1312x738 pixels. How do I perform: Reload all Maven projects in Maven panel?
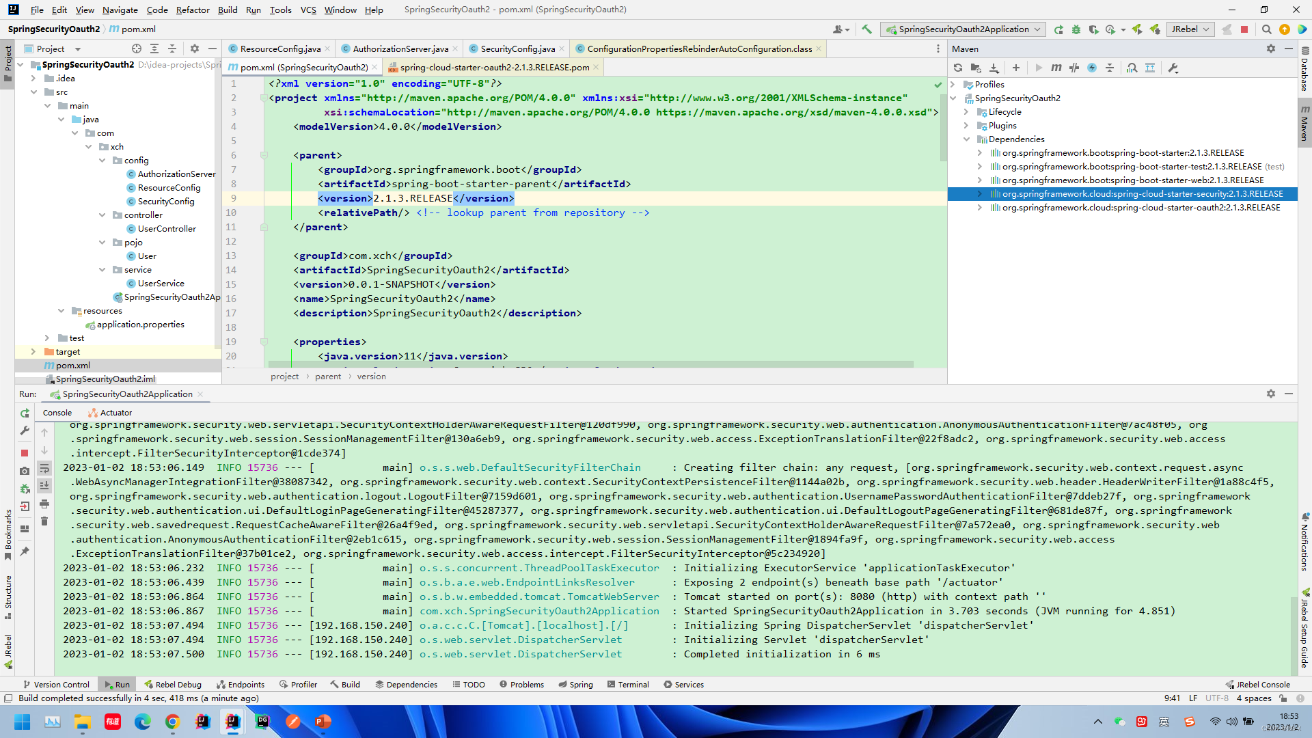958,68
